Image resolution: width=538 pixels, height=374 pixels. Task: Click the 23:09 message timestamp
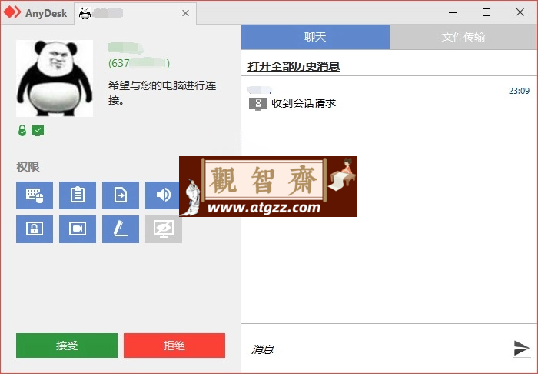click(519, 91)
